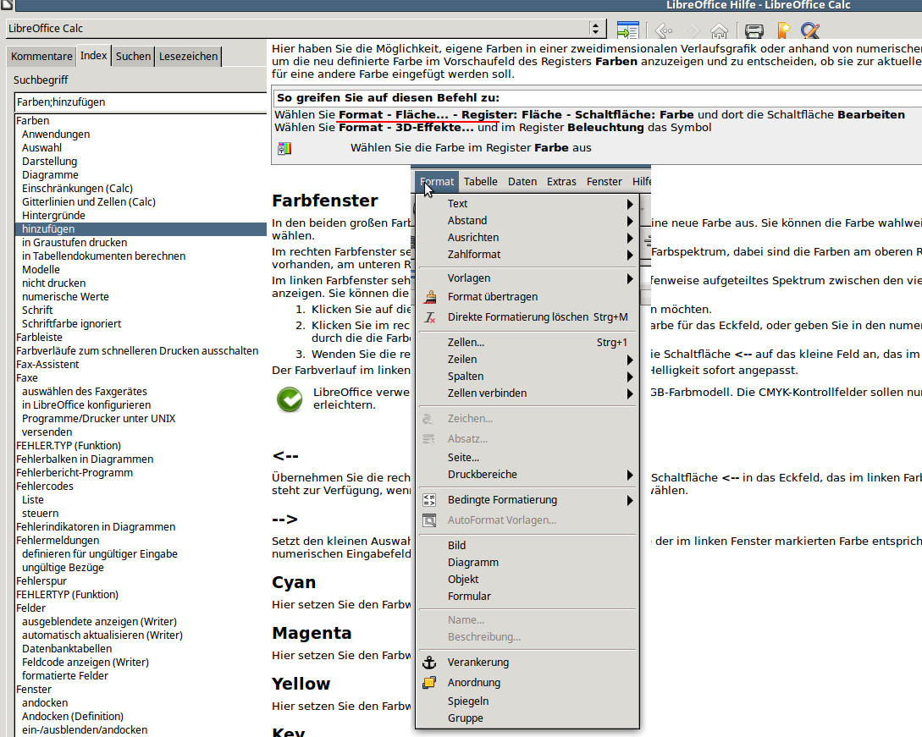Viewport: 922px width, 737px height.
Task: Click the Format übertragen paintbrush icon
Action: (x=430, y=297)
